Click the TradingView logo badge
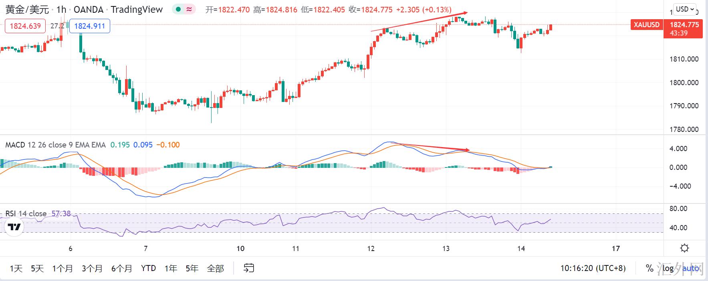 point(14,227)
